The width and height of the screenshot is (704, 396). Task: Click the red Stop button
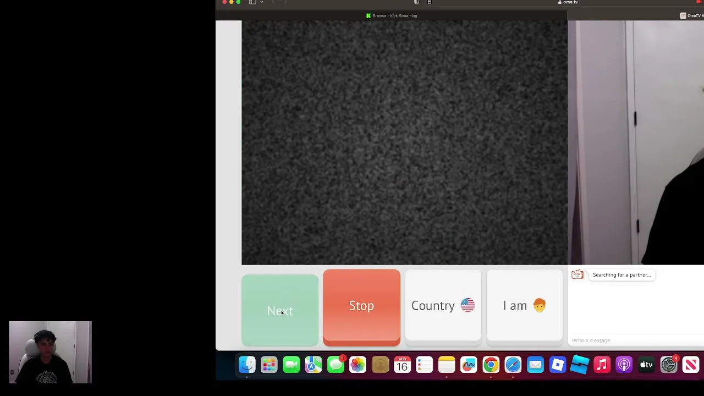(361, 307)
